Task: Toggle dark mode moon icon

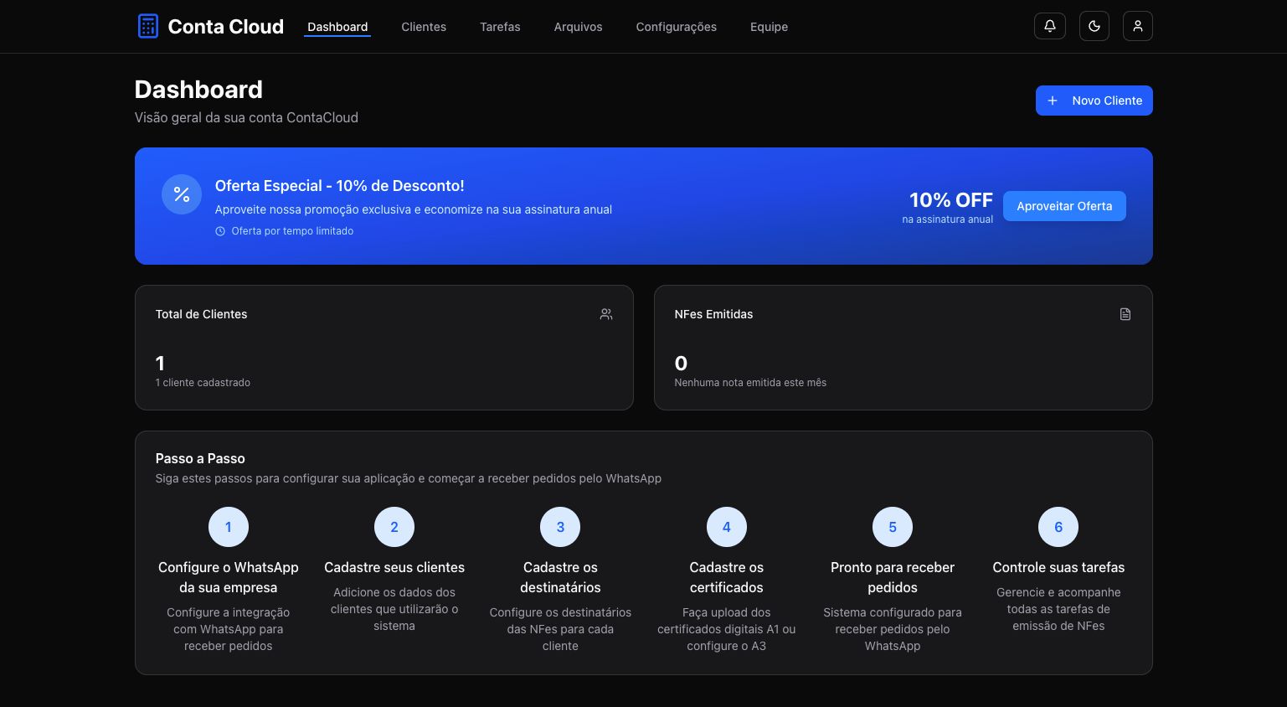Action: [1094, 26]
